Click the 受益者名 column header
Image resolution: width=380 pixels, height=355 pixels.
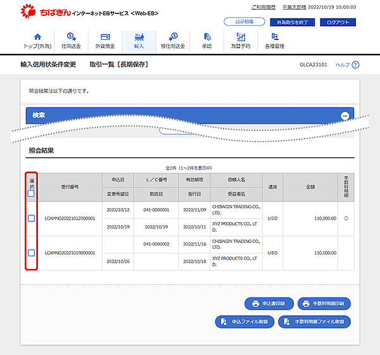coord(236,194)
